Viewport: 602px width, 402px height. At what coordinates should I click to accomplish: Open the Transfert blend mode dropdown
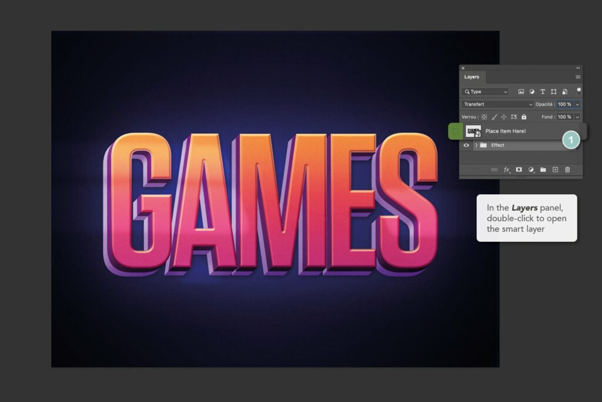(496, 104)
